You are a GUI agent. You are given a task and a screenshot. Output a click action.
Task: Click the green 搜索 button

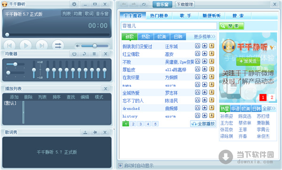tap(231, 26)
